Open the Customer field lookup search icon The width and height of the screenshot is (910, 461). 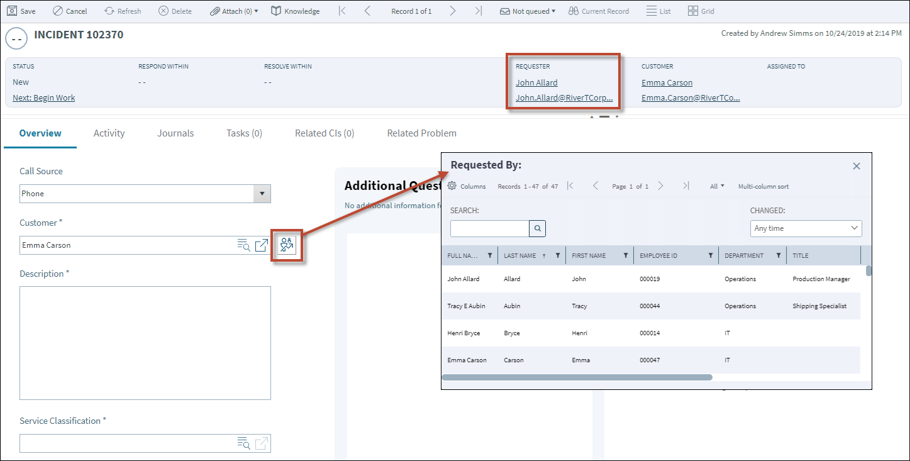[x=244, y=245]
